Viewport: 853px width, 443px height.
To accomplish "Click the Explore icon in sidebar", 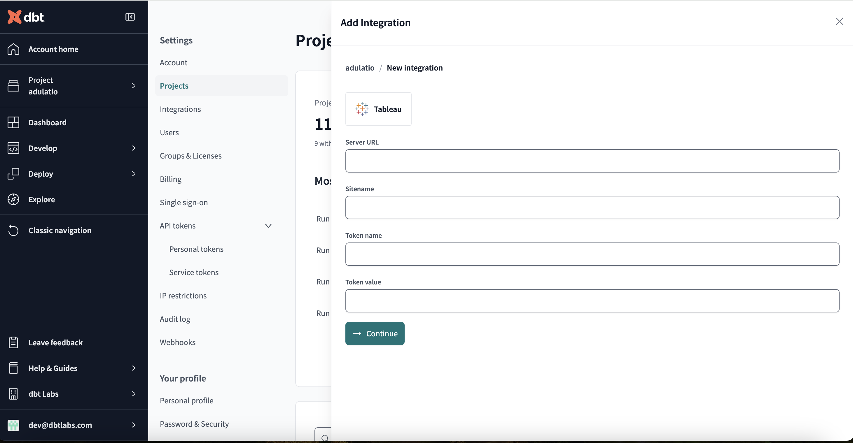I will [13, 199].
